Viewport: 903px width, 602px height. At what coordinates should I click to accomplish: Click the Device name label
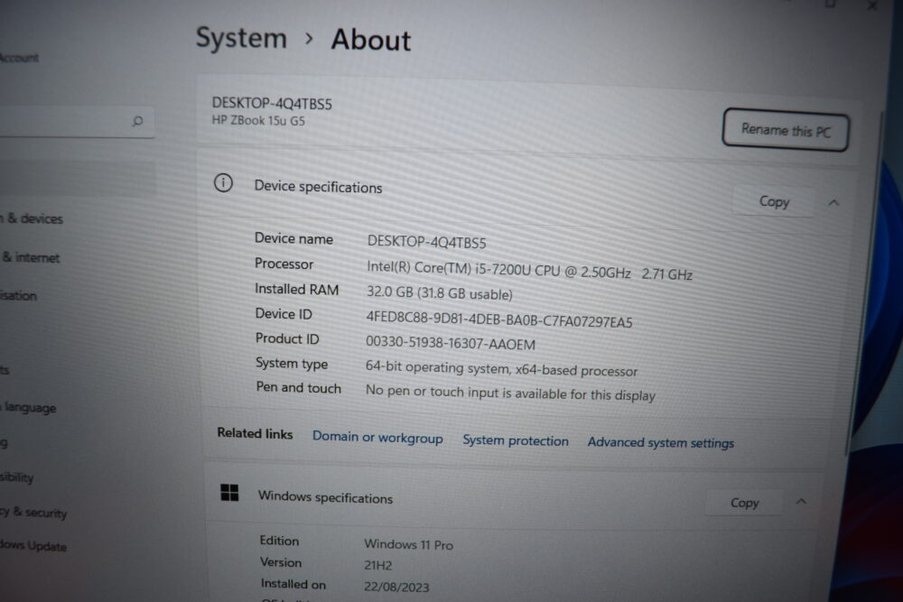(293, 238)
